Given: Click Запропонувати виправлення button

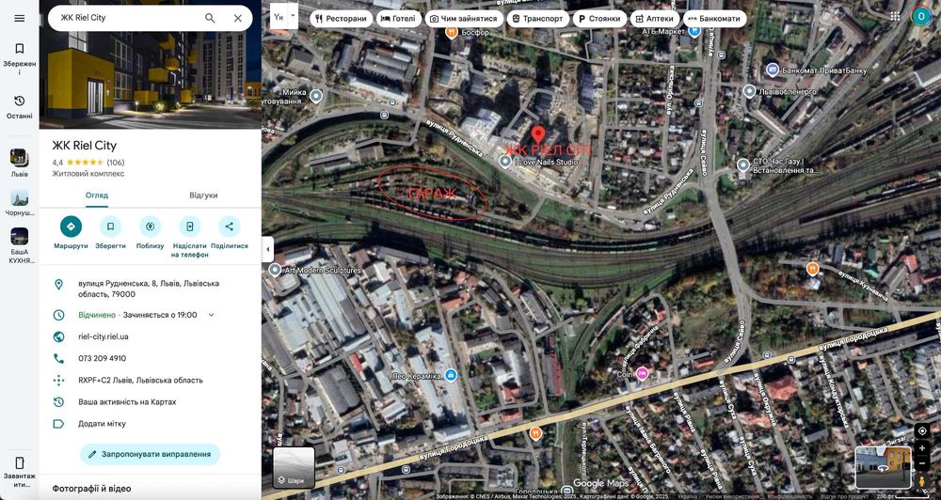Looking at the screenshot, I should pos(150,455).
